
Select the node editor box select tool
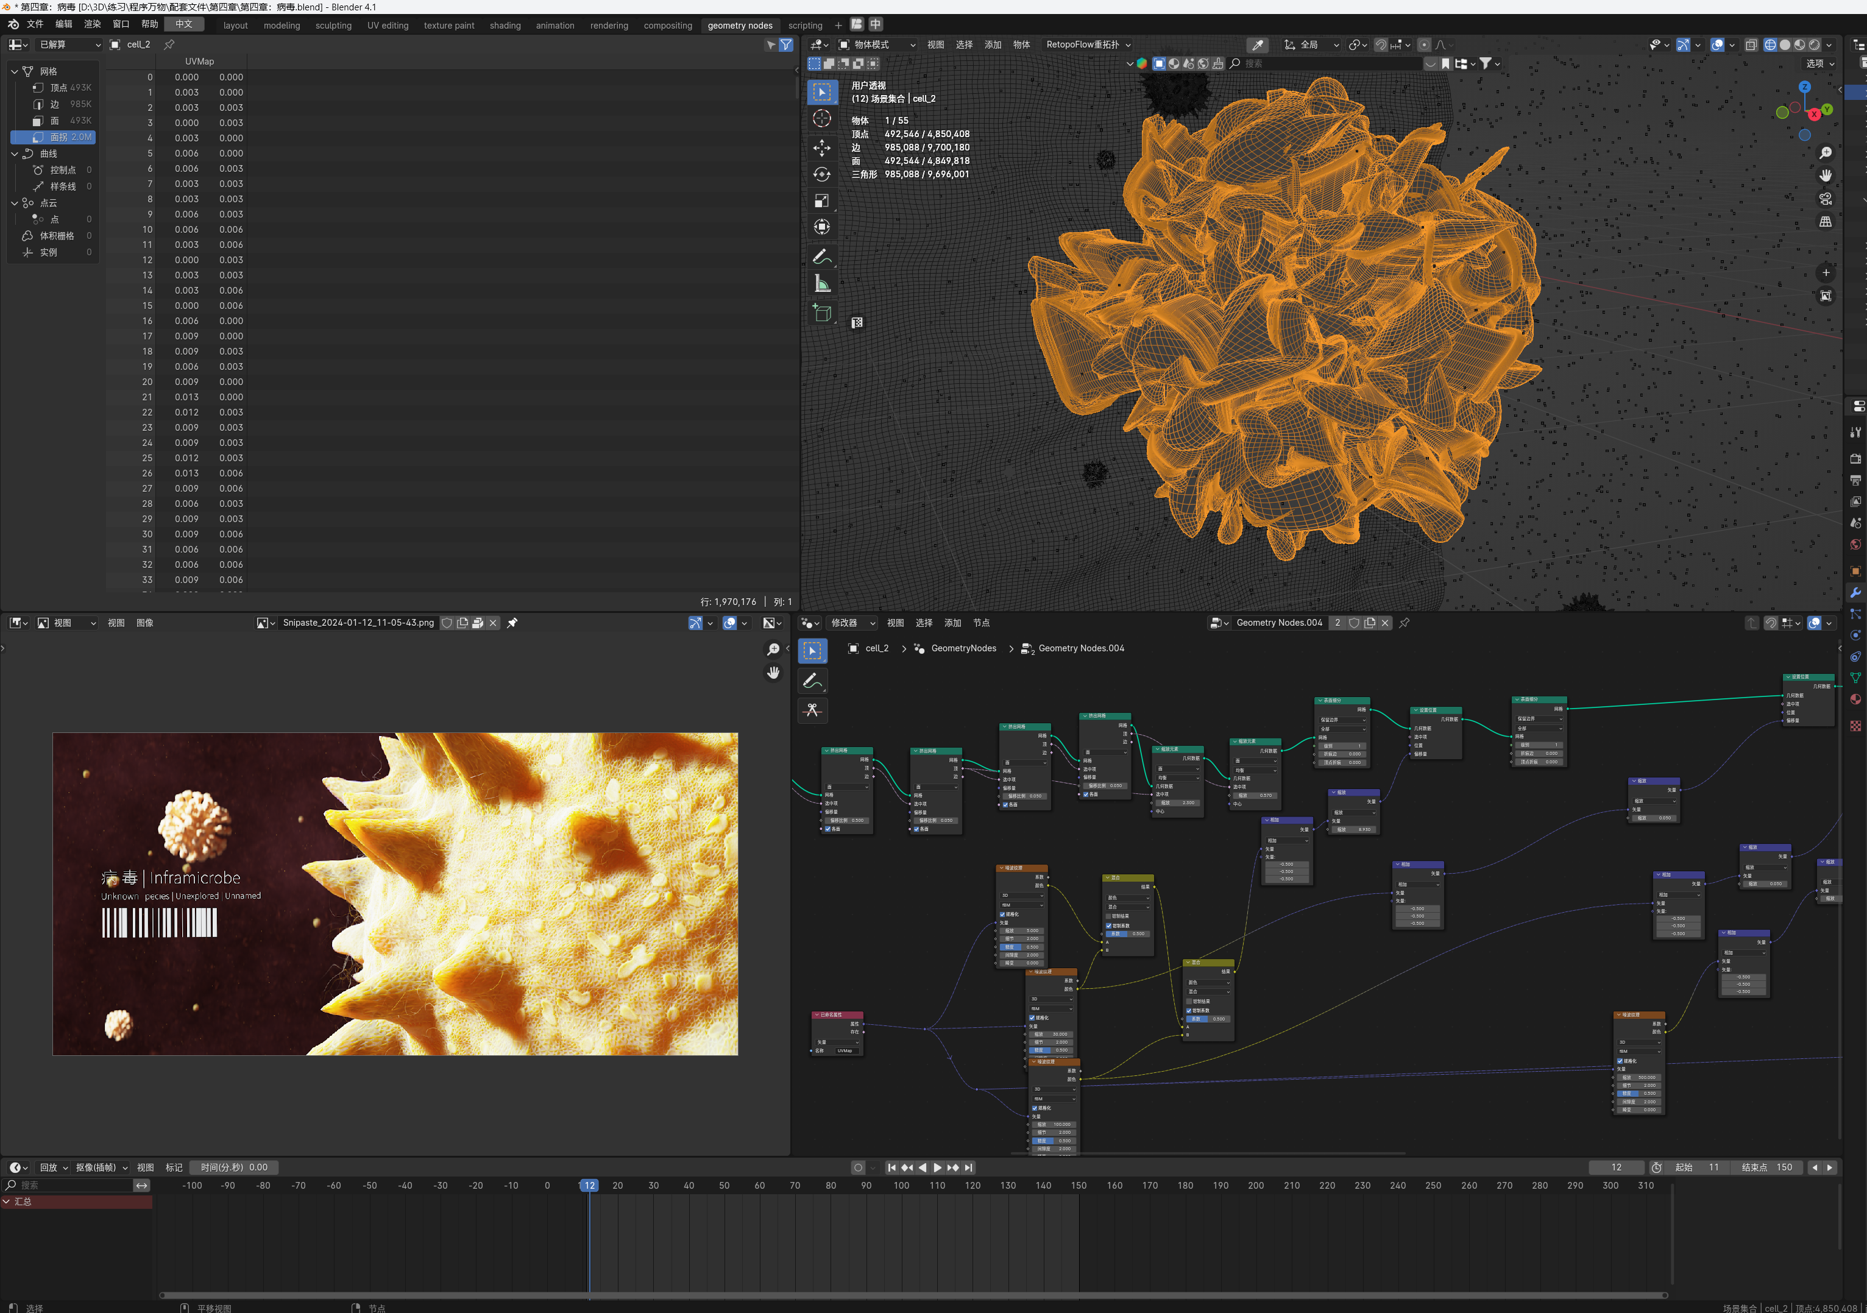812,651
